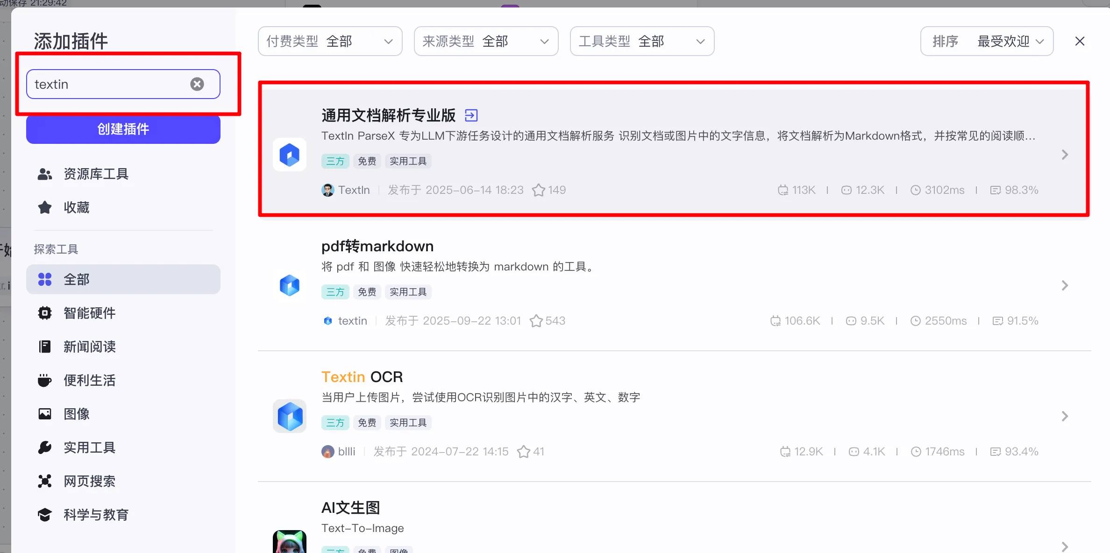Click the 实用工具 tag on pdf转markdown
1110x553 pixels.
408,292
